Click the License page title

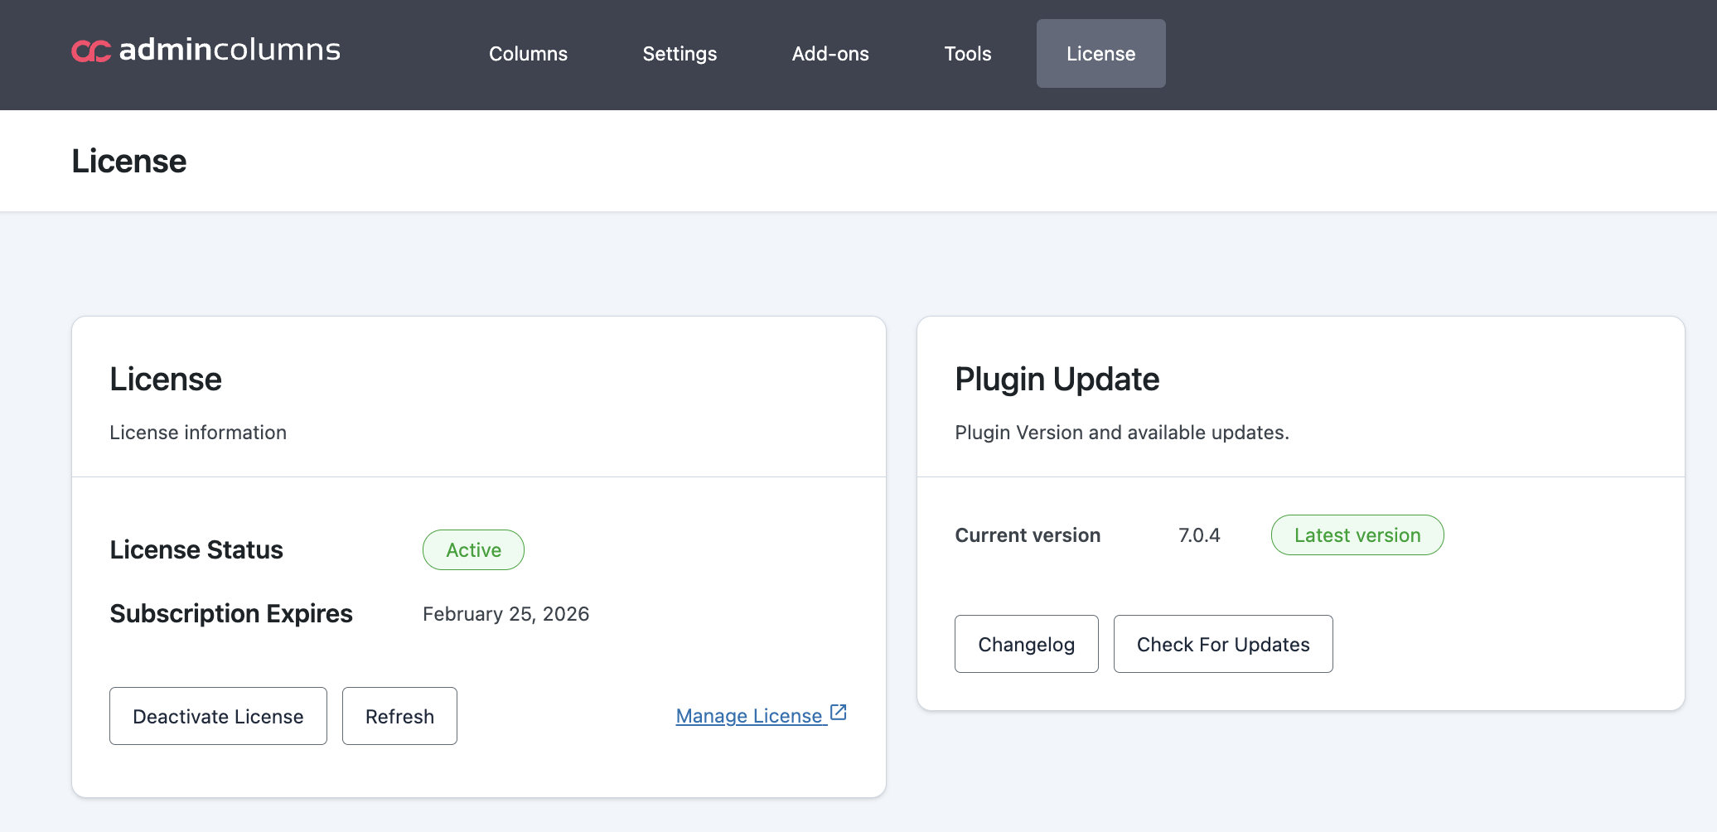pyautogui.click(x=129, y=161)
